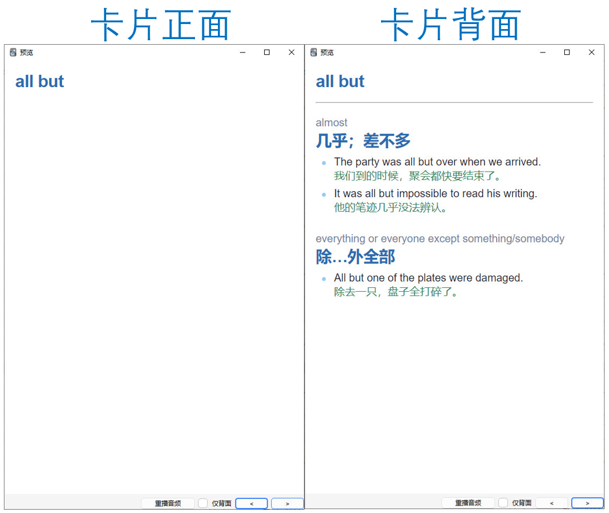The image size is (609, 513).
Task: Click 'all but' heading on card front
Action: (x=40, y=82)
